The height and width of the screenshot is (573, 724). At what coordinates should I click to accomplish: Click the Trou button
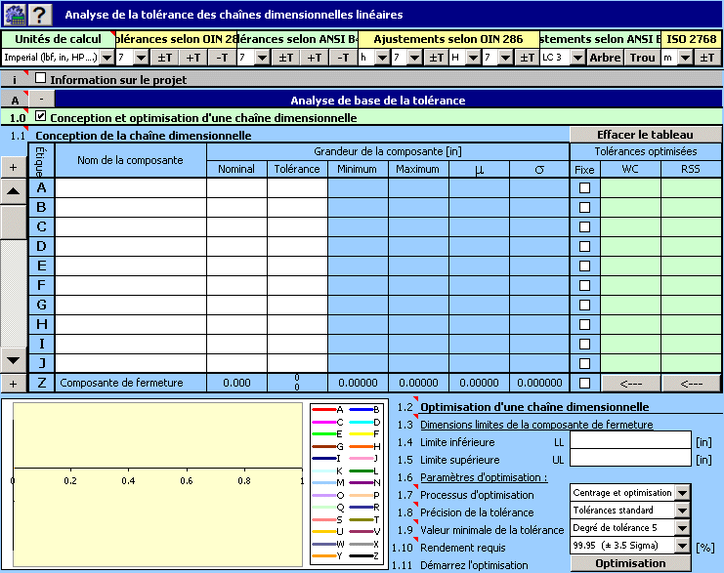642,58
